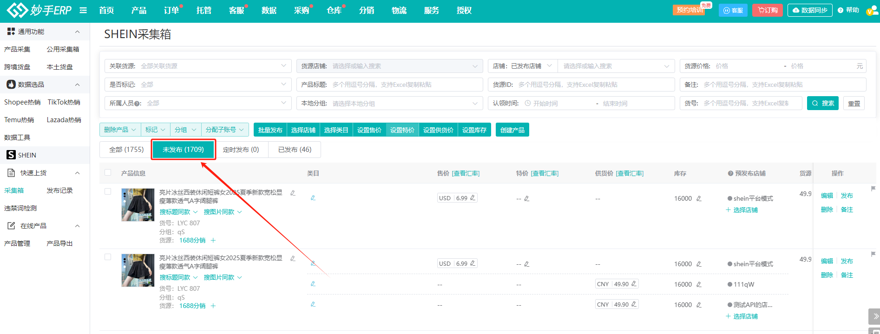Edit category icon for 测试API的店 row
This screenshot has width=880, height=334.
pyautogui.click(x=313, y=304)
